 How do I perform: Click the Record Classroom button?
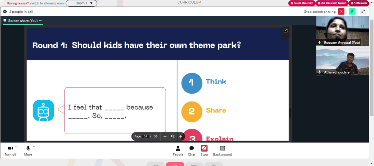[302, 3]
